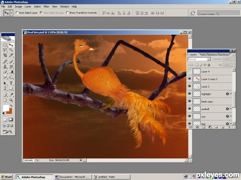Open the Filter menu
The height and width of the screenshot is (180, 241).
(x=46, y=6)
